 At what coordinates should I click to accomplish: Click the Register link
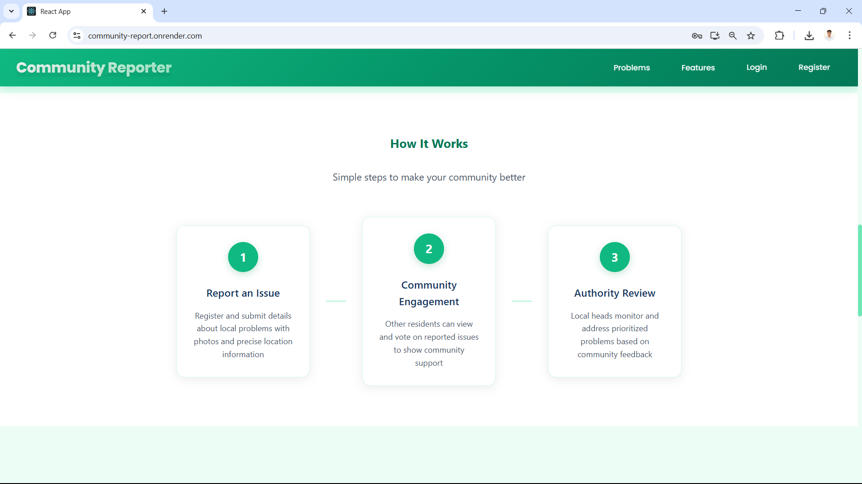pyautogui.click(x=814, y=67)
